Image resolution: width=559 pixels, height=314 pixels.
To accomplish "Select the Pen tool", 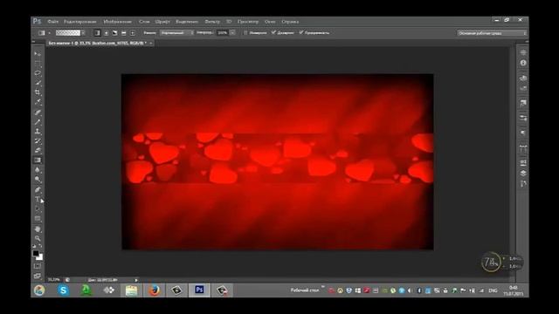I will (x=38, y=190).
